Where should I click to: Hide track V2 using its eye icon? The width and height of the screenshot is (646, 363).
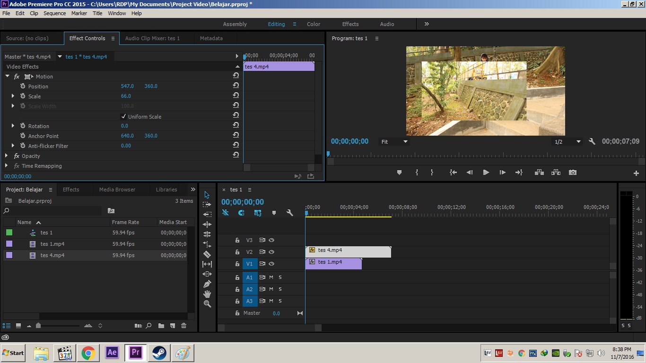tap(271, 252)
